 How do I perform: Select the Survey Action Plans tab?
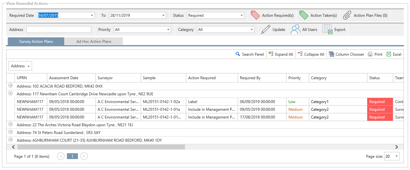[36, 42]
